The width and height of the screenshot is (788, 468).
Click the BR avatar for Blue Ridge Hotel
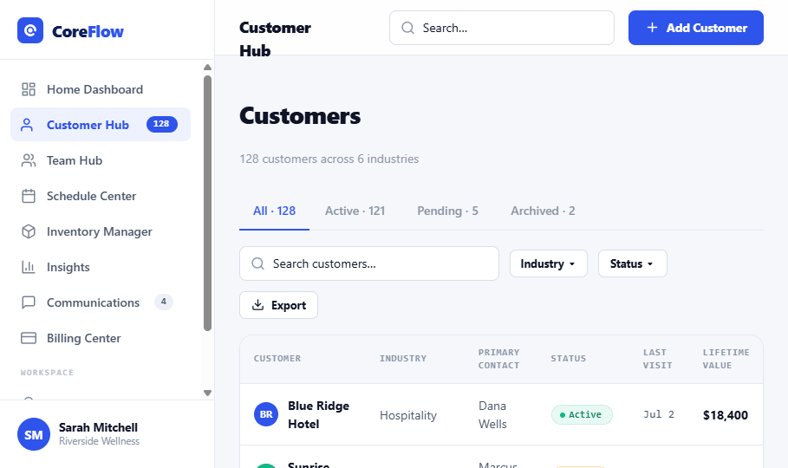click(266, 415)
